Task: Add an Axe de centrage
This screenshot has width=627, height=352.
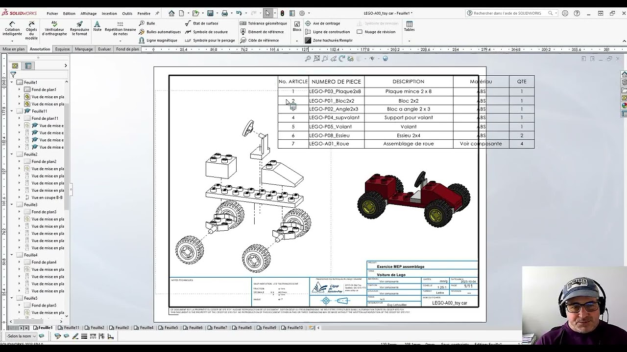Action: (322, 23)
